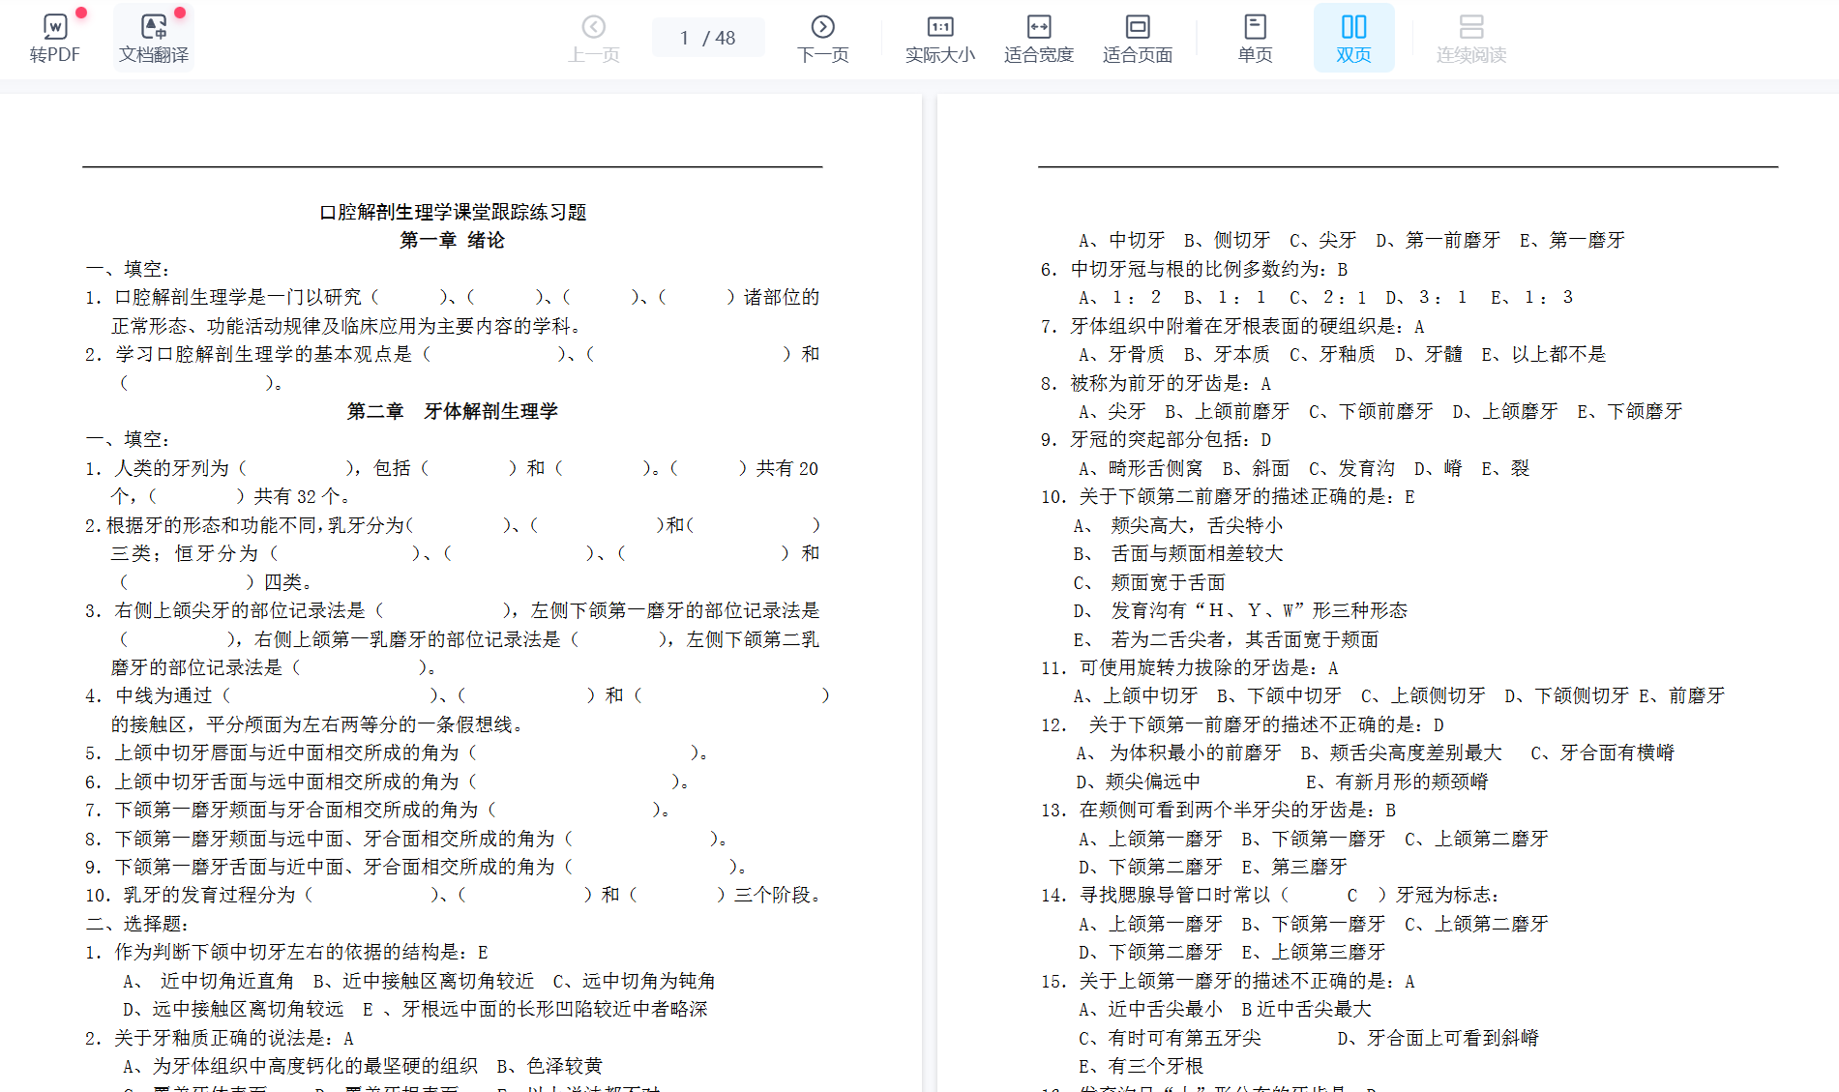Switch to 单页 single page layout
1839x1092 pixels.
pos(1255,38)
